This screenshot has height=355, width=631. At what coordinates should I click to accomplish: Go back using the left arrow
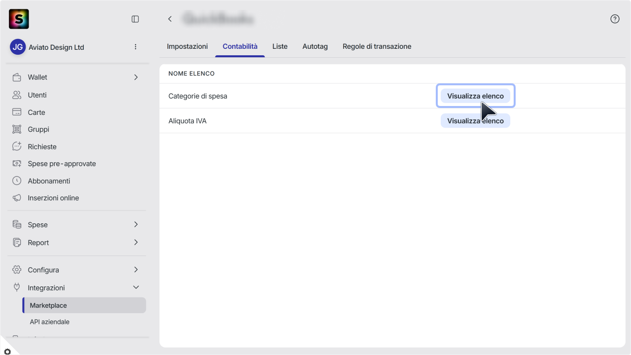(x=170, y=19)
